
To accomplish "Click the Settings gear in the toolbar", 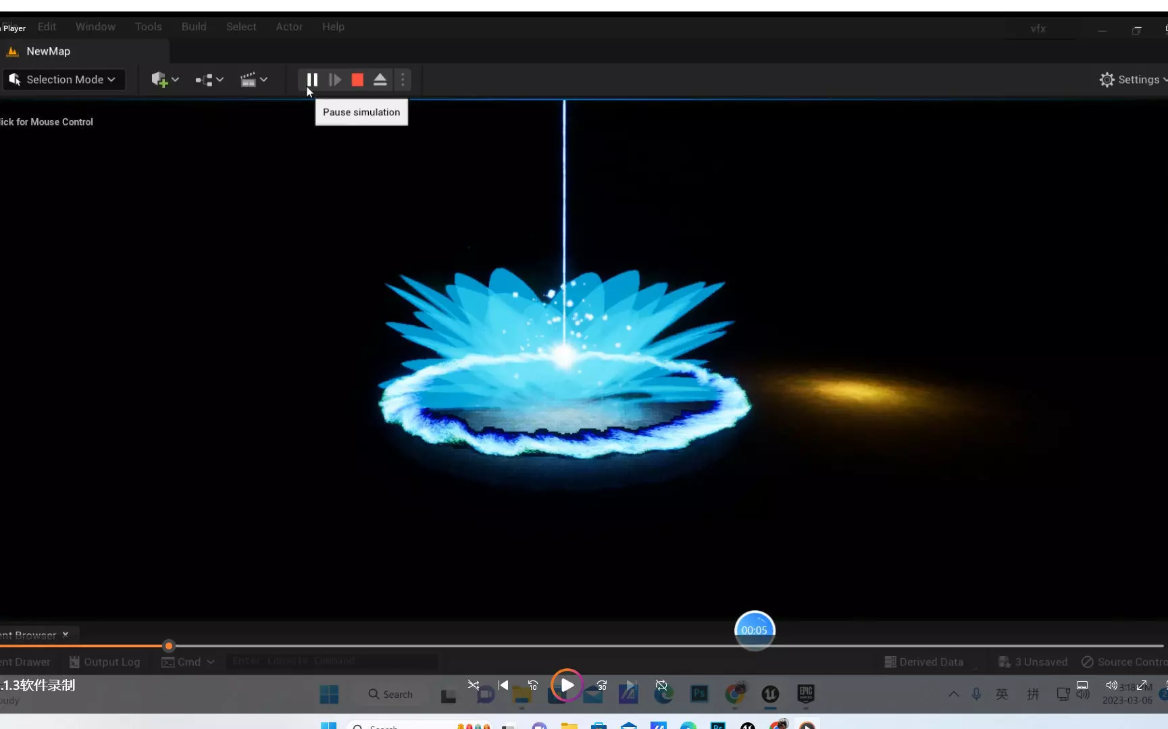I will [1107, 80].
